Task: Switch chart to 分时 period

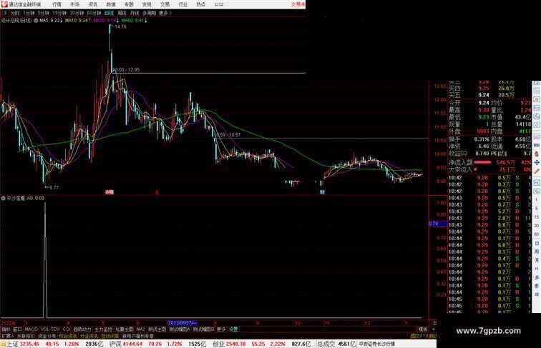Action: coord(15,13)
